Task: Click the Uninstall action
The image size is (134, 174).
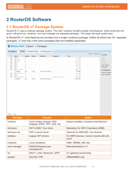Action: pos(103,61)
